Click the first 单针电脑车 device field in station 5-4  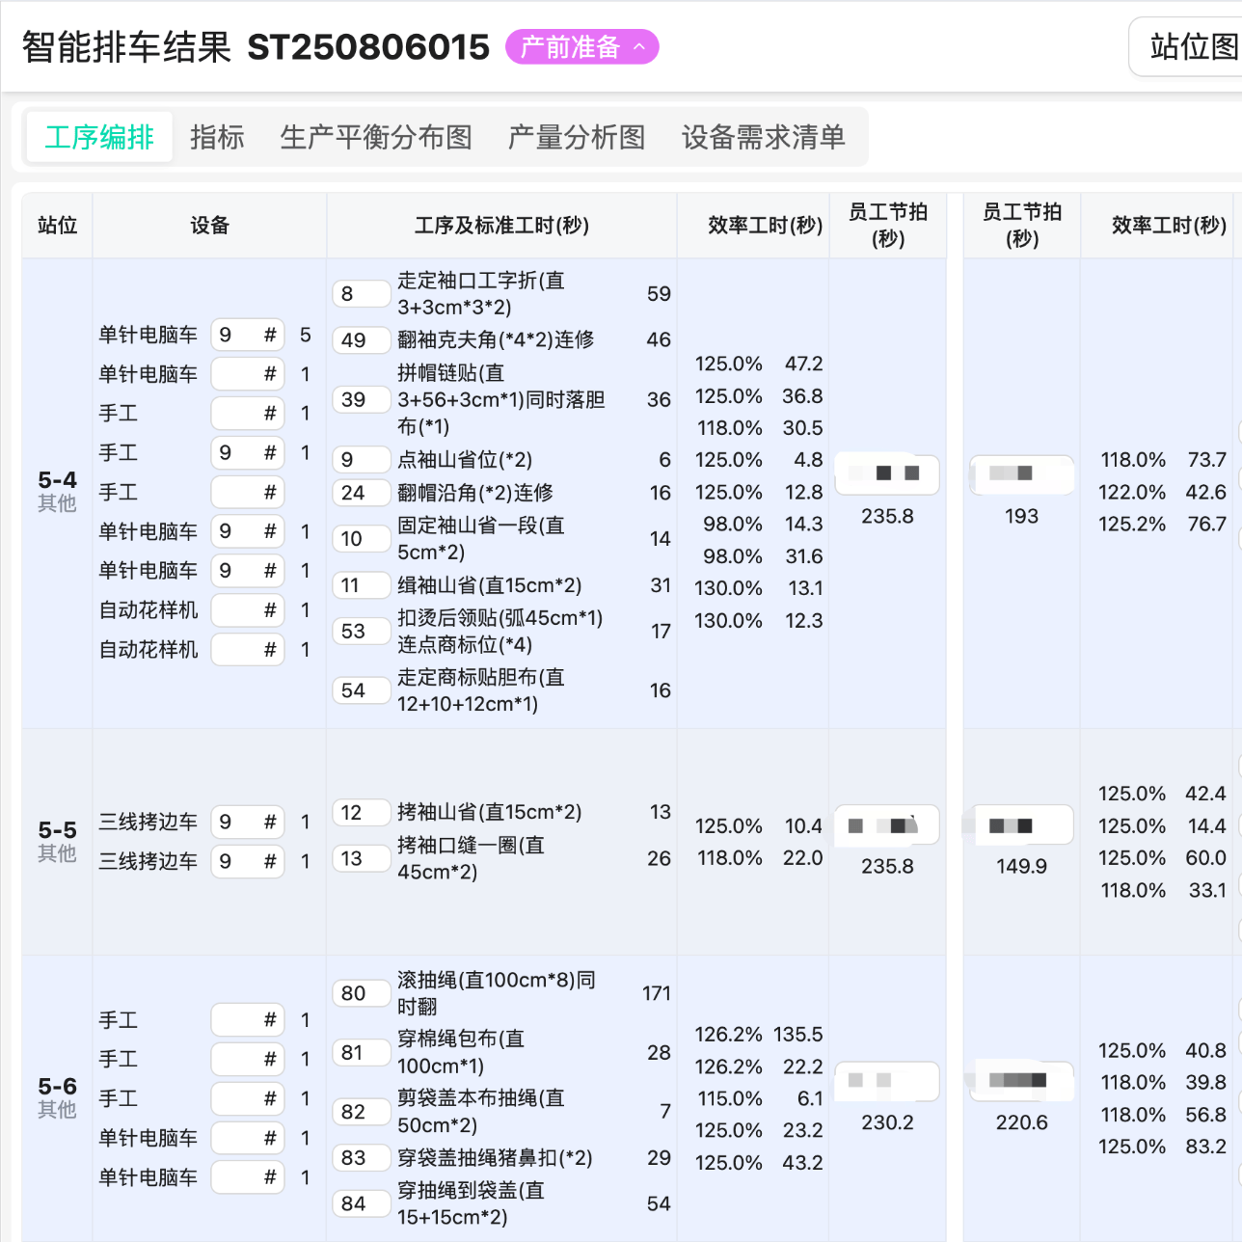(247, 335)
